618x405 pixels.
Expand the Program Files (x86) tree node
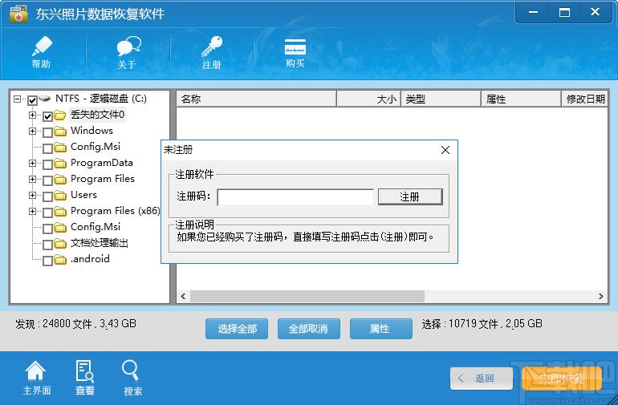[32, 211]
